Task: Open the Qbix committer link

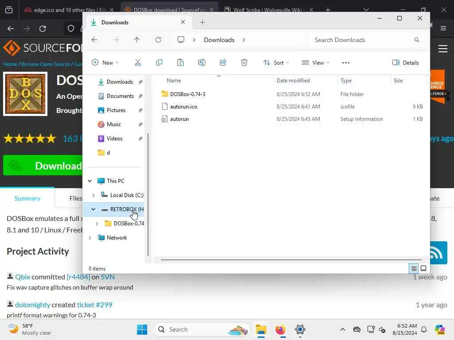Action: tap(23, 277)
